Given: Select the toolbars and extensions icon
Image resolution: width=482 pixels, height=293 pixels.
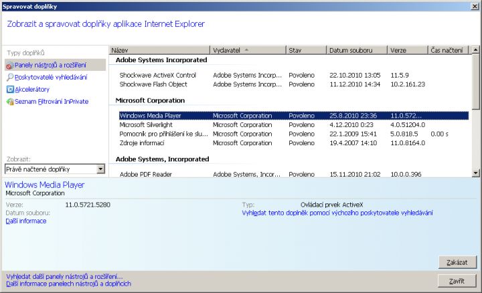Looking at the screenshot, I should click(x=10, y=66).
